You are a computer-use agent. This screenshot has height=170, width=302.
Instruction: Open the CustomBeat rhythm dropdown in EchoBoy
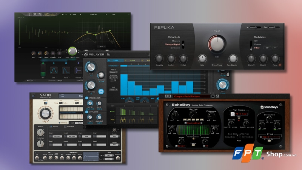tap(193, 123)
